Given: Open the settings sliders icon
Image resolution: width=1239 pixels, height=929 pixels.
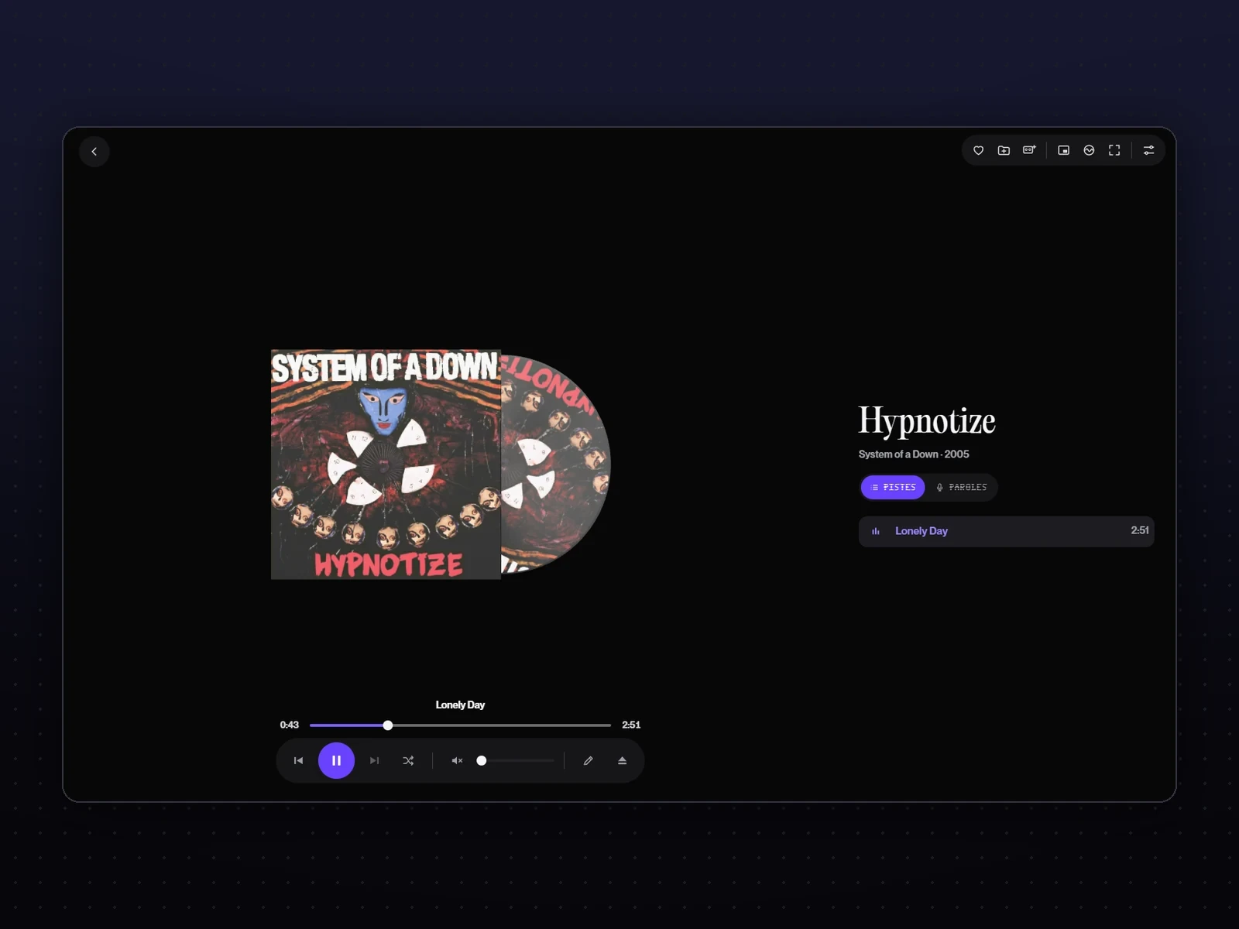Looking at the screenshot, I should pyautogui.click(x=1149, y=150).
